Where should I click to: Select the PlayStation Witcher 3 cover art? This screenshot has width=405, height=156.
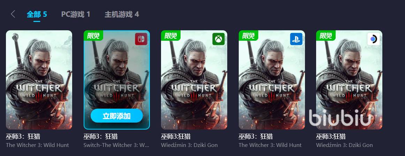coord(272,80)
